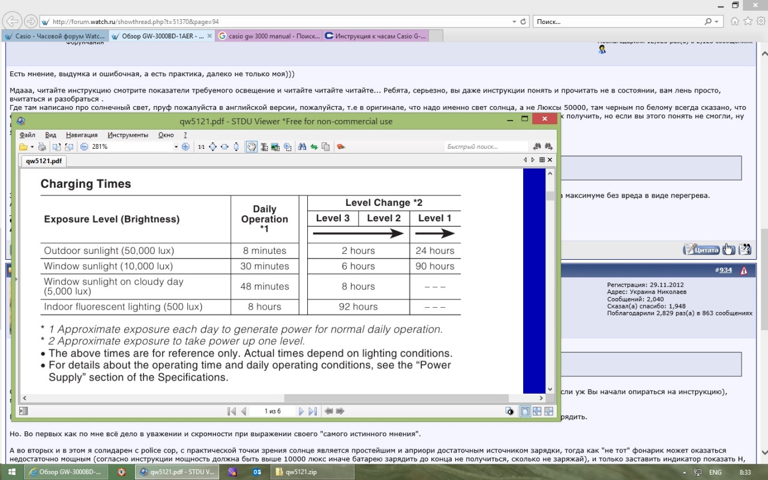Switch to single page layout view
The image size is (768, 480).
[x=525, y=411]
